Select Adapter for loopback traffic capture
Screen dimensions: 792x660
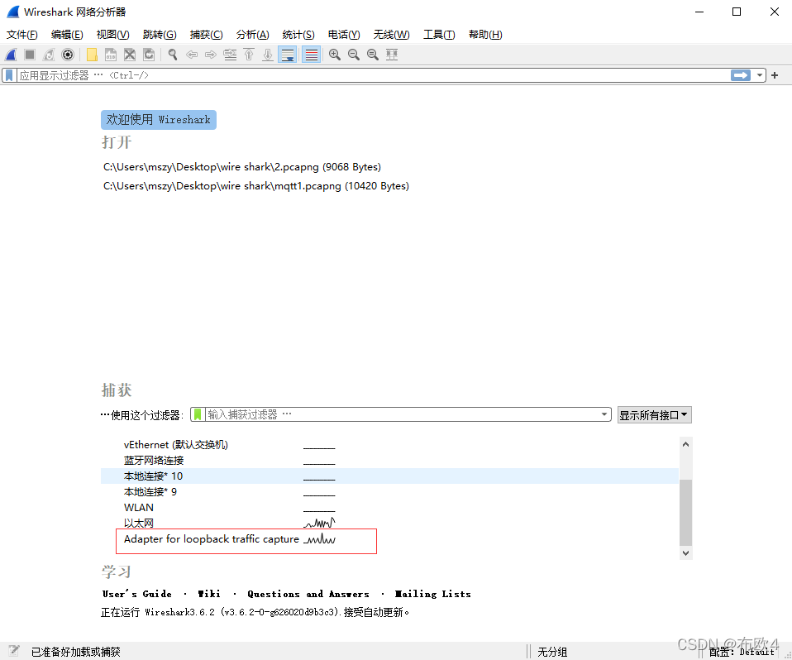click(x=389, y=539)
